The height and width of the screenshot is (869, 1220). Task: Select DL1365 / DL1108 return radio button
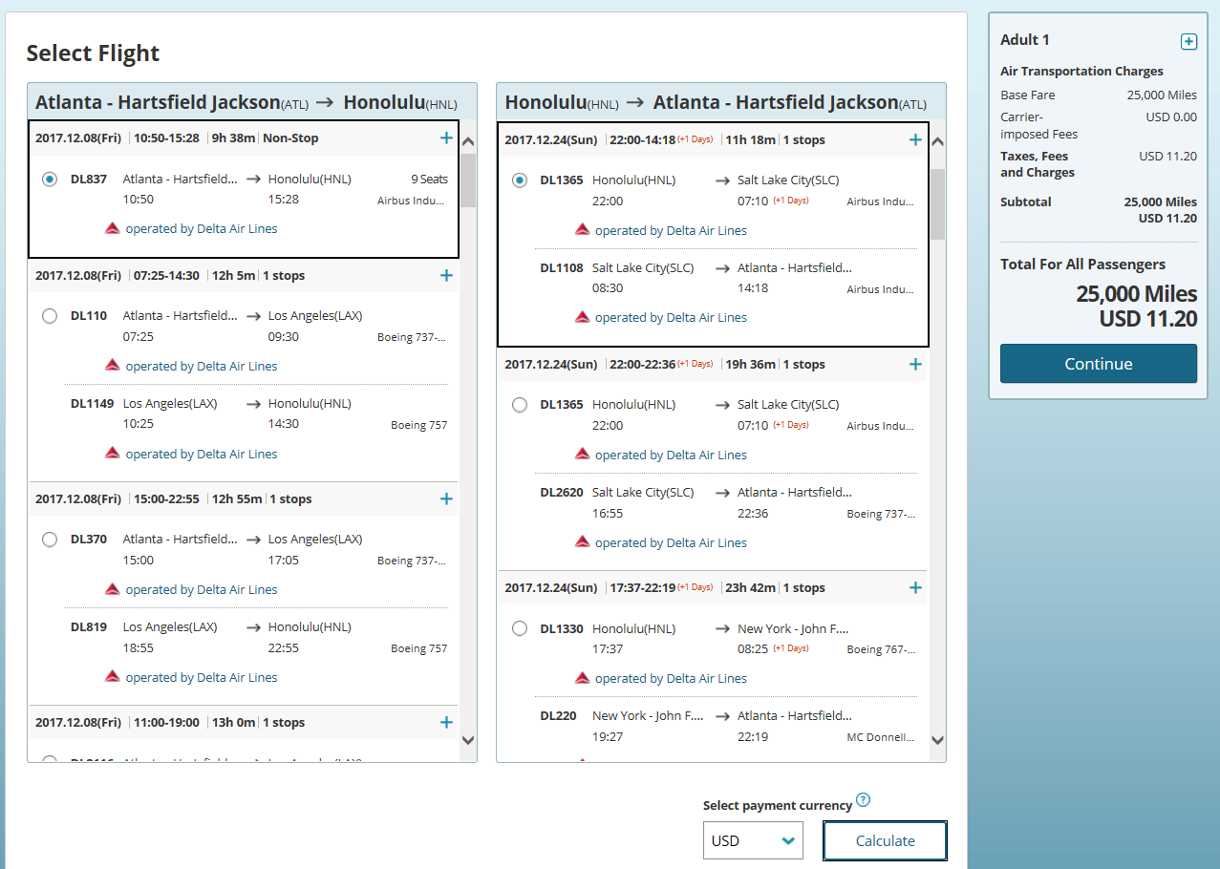(519, 180)
